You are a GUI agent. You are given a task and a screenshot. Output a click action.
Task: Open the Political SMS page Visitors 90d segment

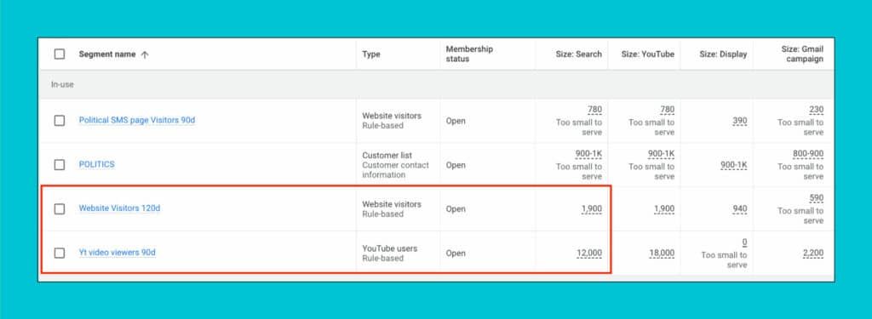[x=137, y=120]
